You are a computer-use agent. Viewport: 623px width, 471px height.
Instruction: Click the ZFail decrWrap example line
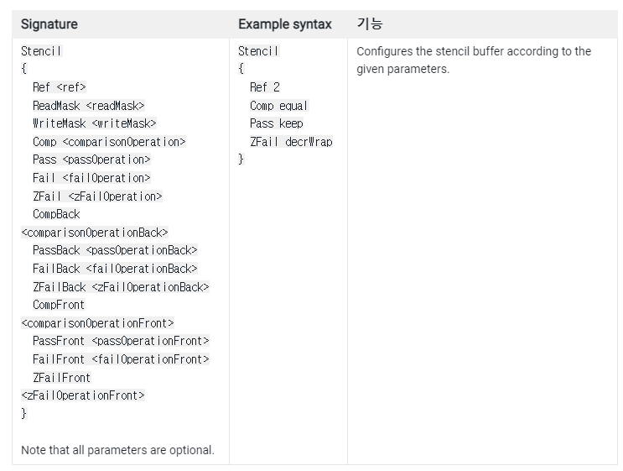pos(291,142)
